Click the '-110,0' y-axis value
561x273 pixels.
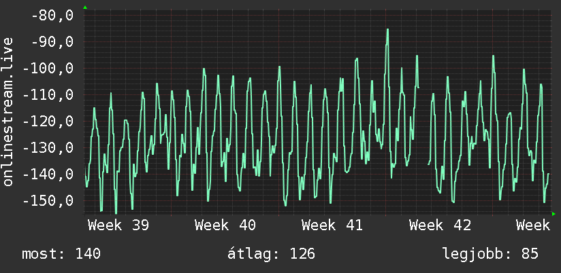(x=48, y=95)
